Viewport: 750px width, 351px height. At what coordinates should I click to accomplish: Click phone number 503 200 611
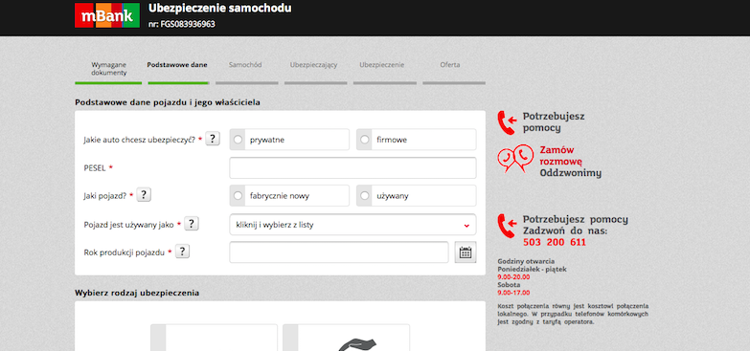coord(555,242)
